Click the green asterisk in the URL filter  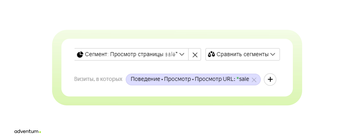[x=238, y=79]
